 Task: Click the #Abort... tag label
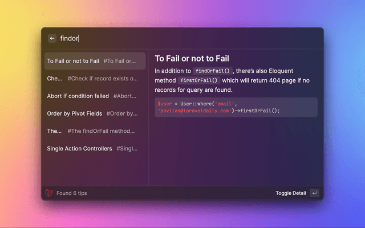125,96
